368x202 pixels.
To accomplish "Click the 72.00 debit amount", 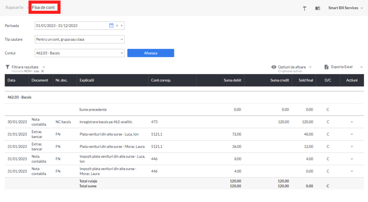I will tap(236, 134).
